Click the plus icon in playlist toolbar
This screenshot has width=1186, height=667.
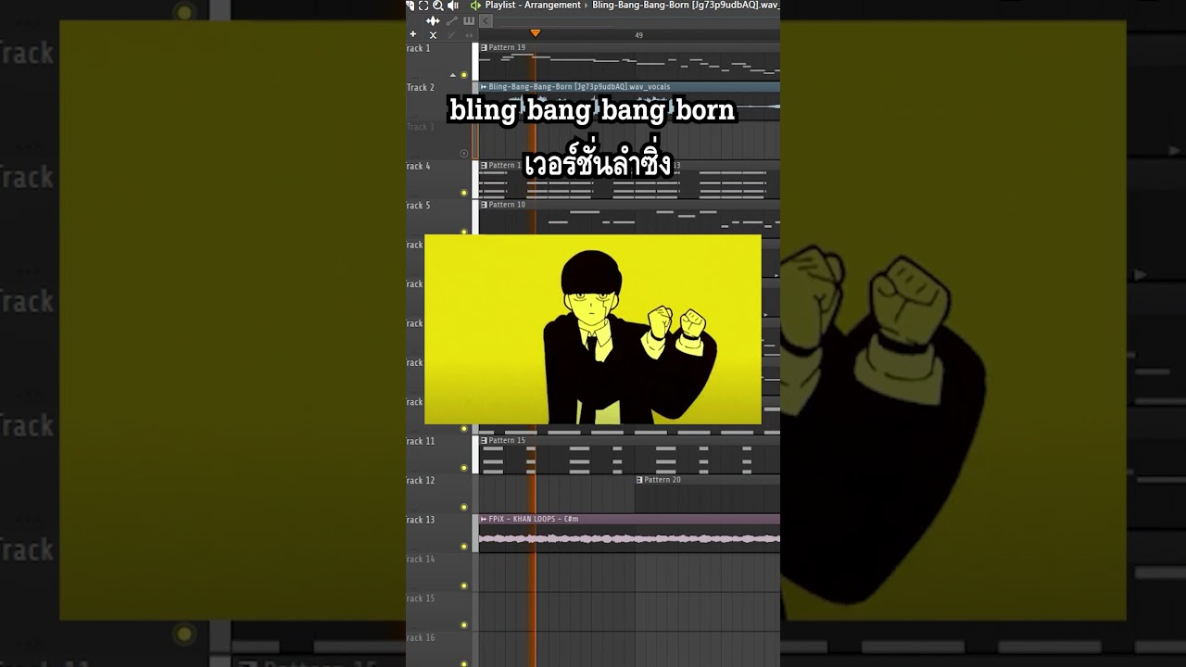coord(413,34)
